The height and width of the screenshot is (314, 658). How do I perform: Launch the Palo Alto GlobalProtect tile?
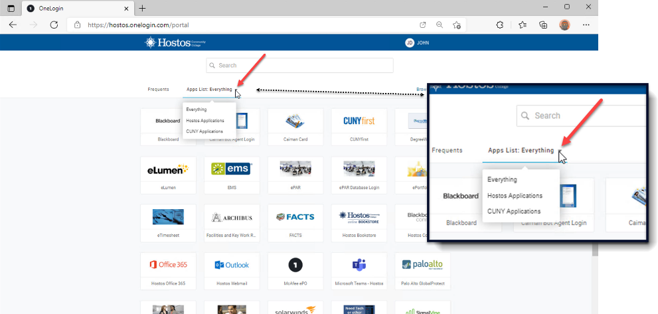[x=422, y=271]
